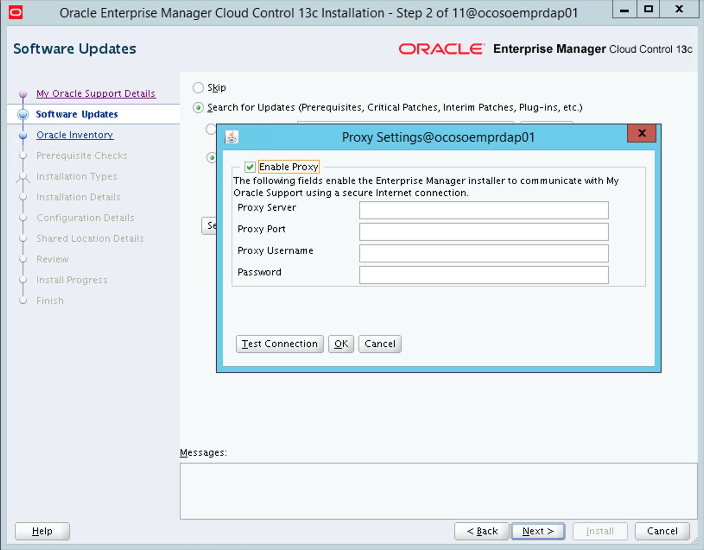Screen dimensions: 704x550
Task: Cancel the Proxy Settings dialog
Action: [380, 344]
